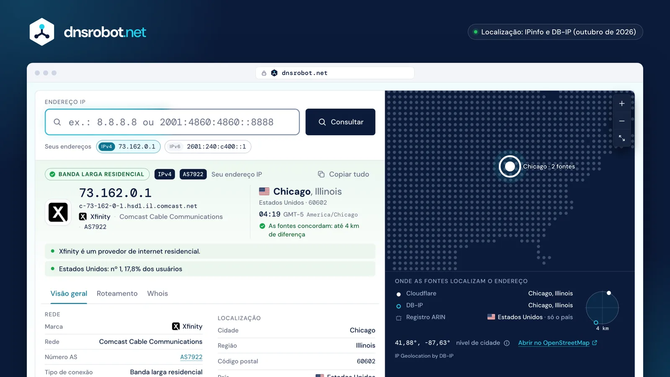The width and height of the screenshot is (670, 377).
Task: Open the AS7922 link in Número AS row
Action: tap(191, 357)
